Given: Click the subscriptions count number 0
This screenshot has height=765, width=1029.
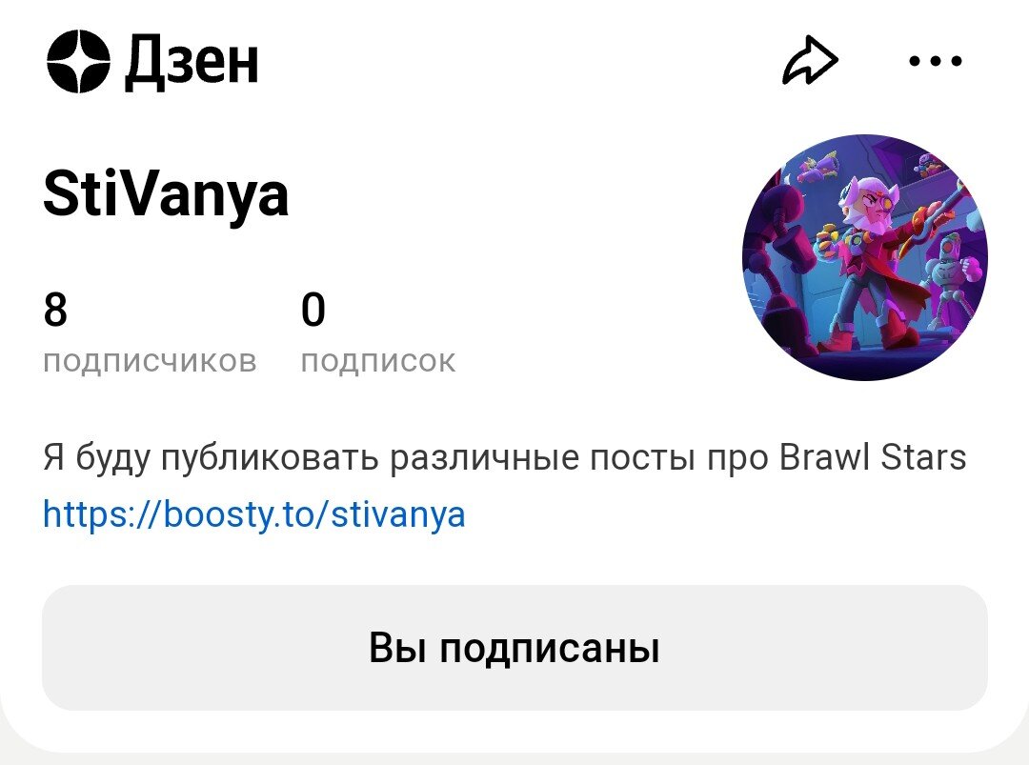Looking at the screenshot, I should (313, 310).
